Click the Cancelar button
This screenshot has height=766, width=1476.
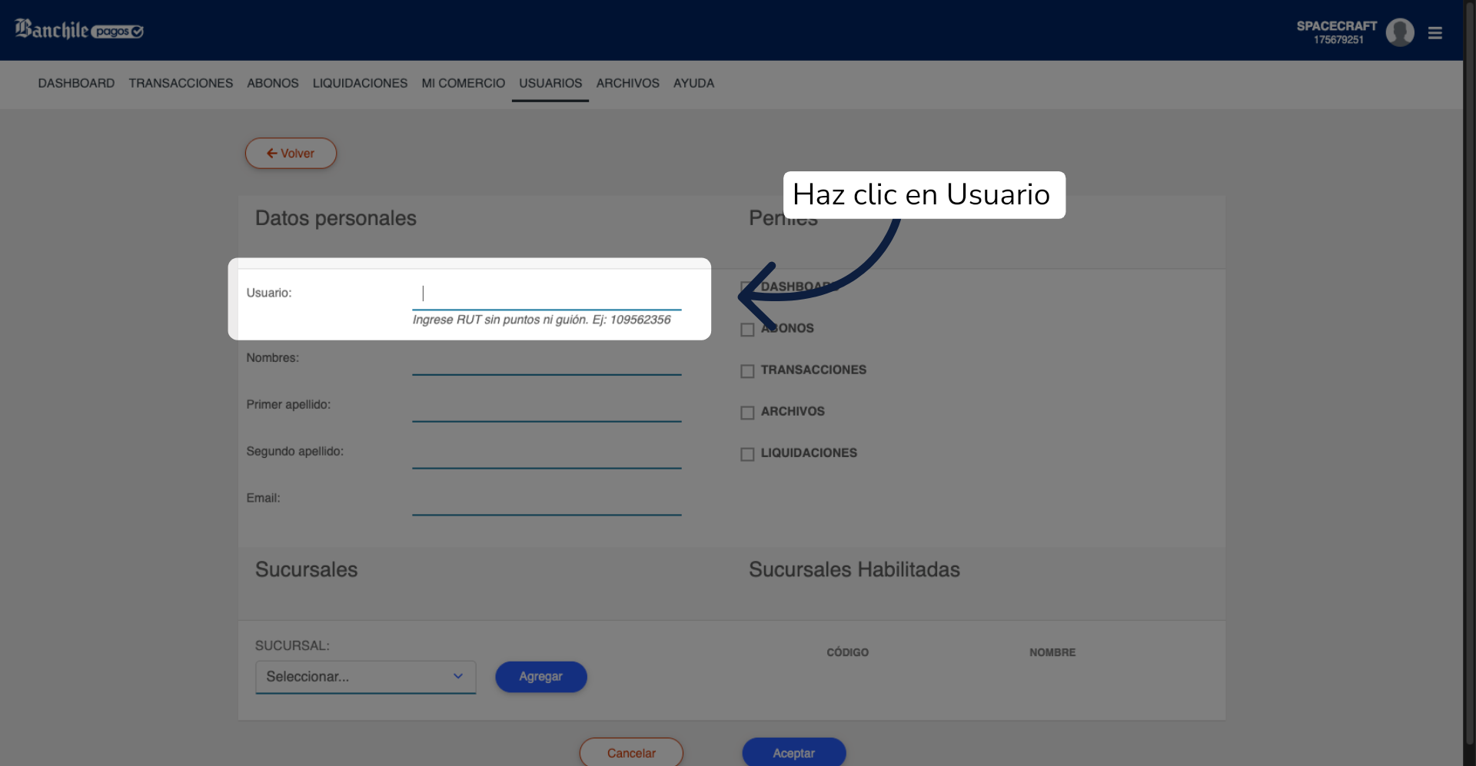point(631,752)
